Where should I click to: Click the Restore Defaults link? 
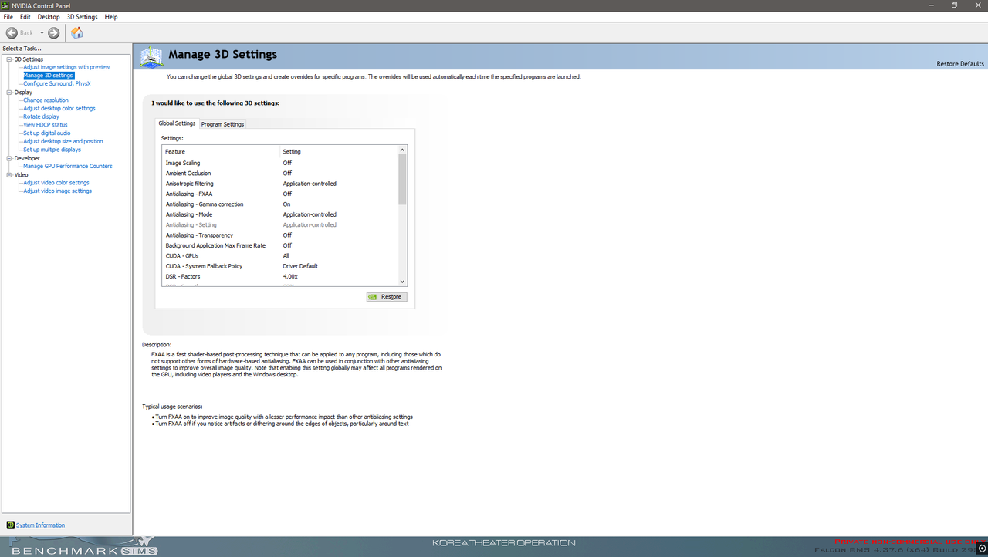click(x=959, y=62)
